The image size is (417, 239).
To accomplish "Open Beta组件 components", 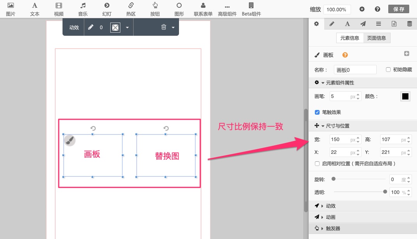I will tap(251, 9).
